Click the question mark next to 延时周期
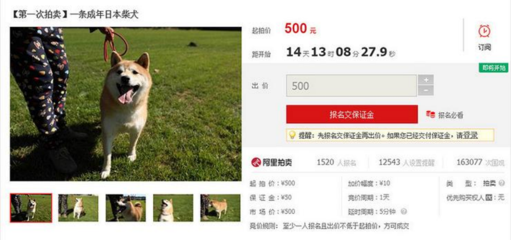Viewport: 511px width, 240px height. pos(404,212)
